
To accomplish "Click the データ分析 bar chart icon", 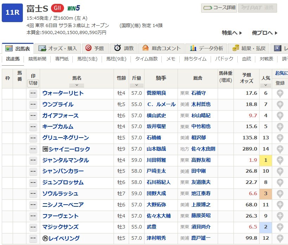I will click(x=193, y=48).
